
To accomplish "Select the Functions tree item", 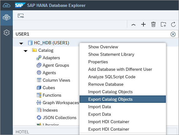I will (52, 95).
